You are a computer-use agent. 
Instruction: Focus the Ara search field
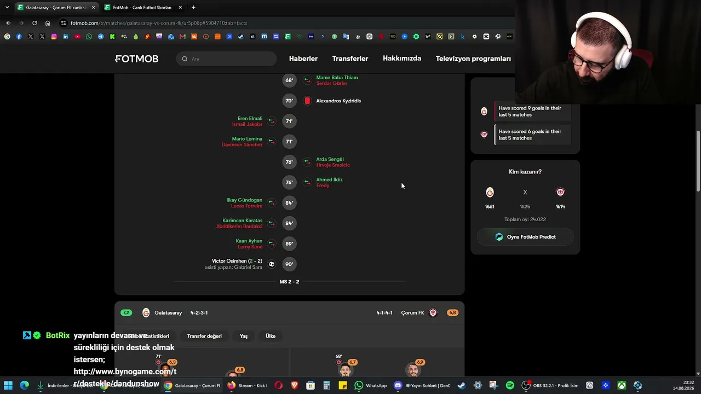(x=227, y=59)
